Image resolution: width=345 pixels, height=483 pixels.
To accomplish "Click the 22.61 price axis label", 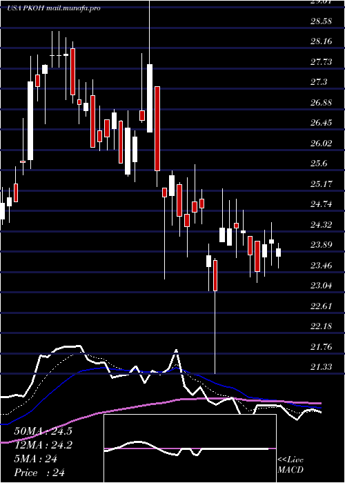I will (321, 306).
